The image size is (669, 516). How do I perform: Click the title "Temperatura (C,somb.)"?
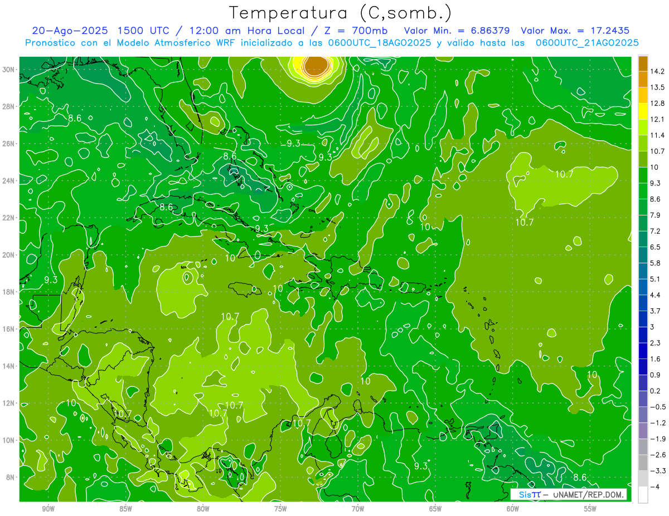click(x=341, y=13)
